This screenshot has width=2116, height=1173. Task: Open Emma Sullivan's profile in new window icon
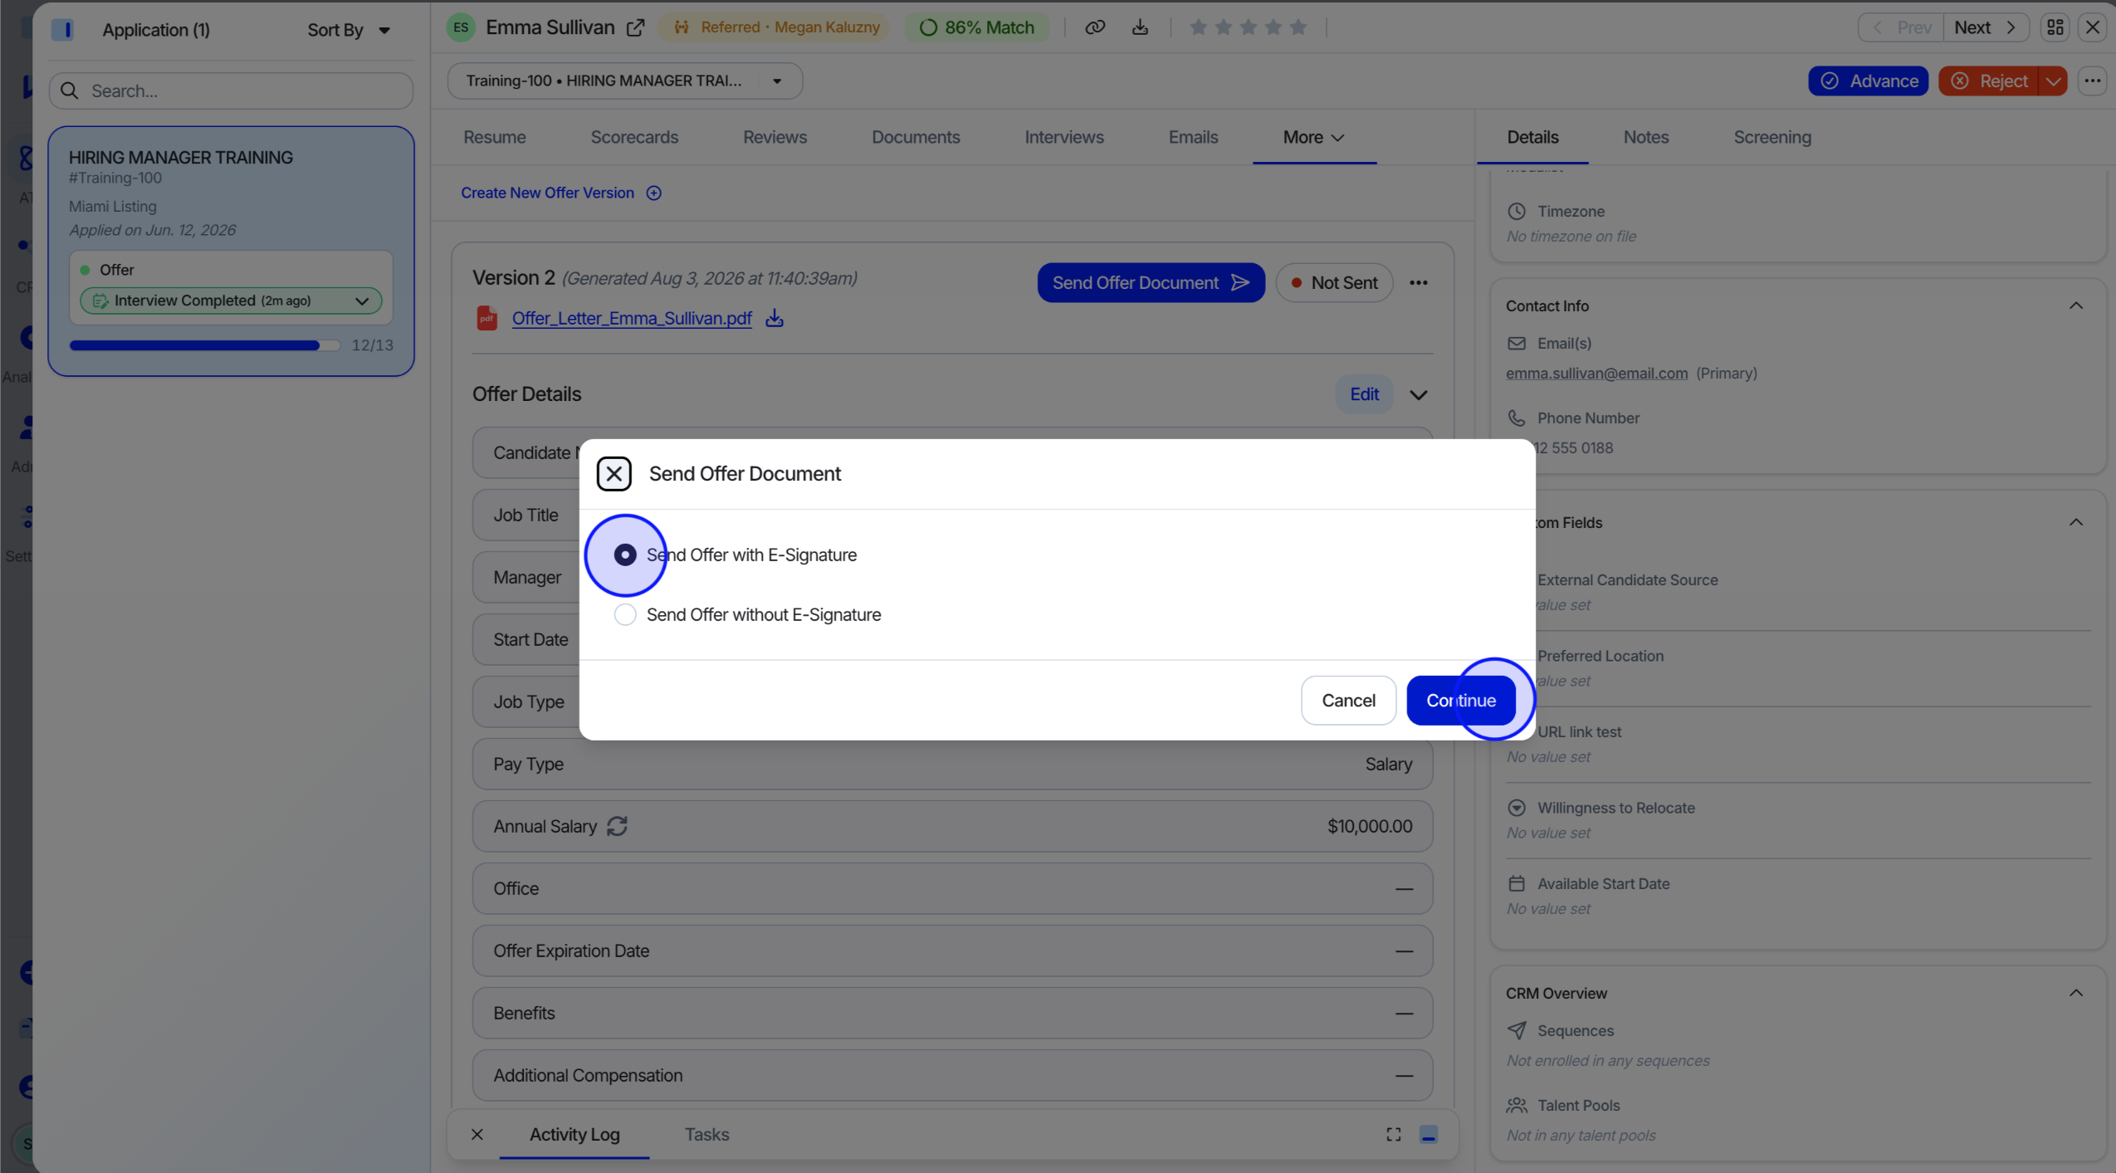pyautogui.click(x=635, y=27)
